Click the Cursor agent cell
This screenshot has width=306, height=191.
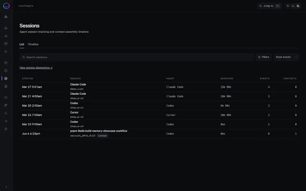click(x=171, y=115)
